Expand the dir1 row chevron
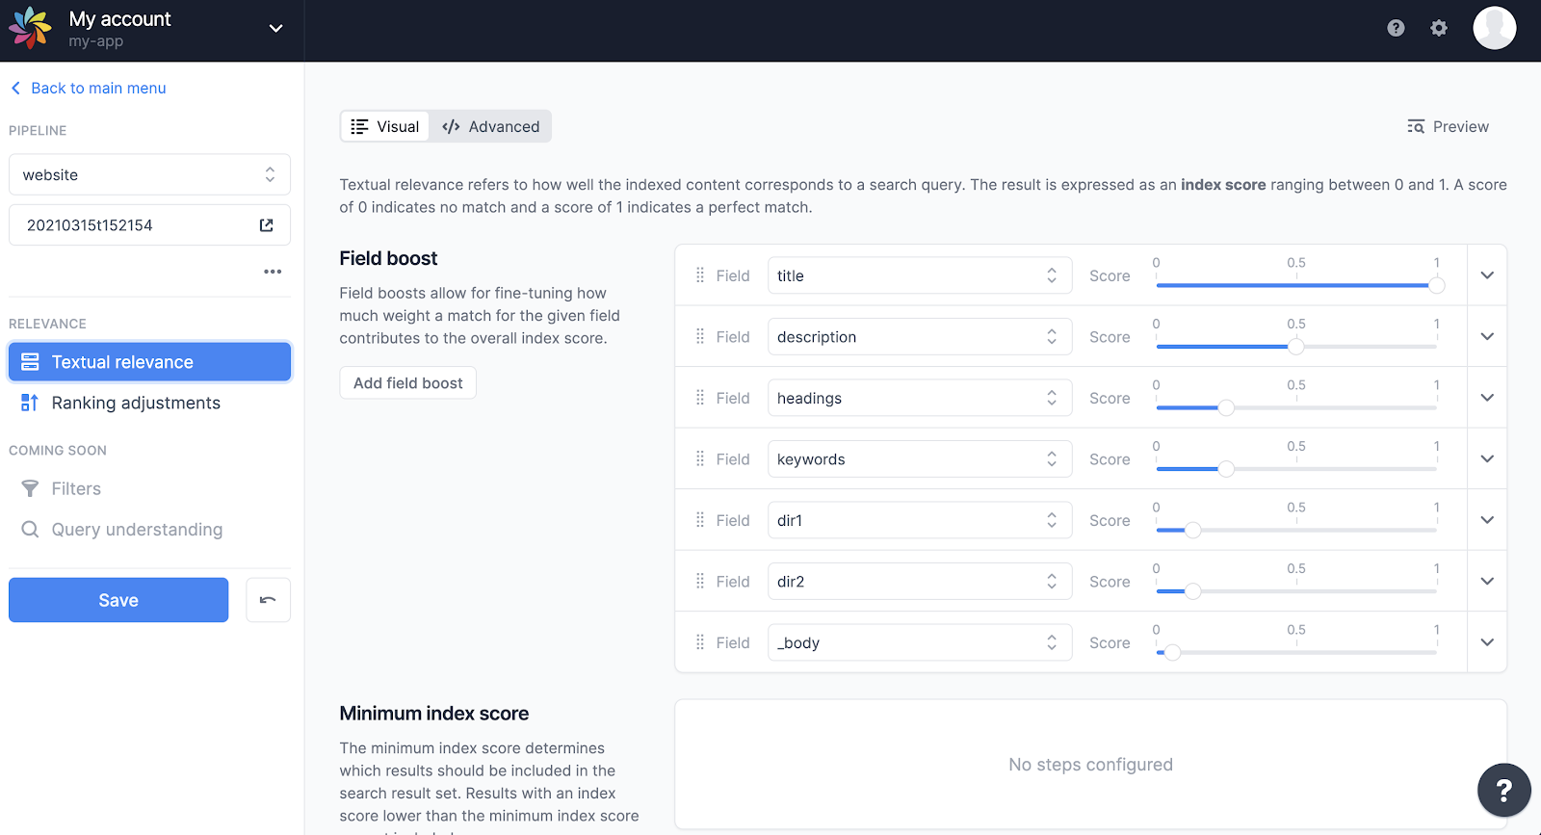1541x835 pixels. coord(1487,520)
